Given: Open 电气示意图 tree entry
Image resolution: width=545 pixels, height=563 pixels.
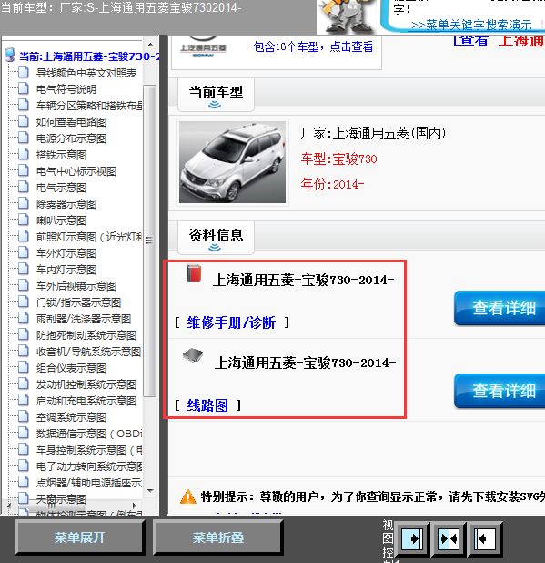Looking at the screenshot, I should click(x=61, y=188).
